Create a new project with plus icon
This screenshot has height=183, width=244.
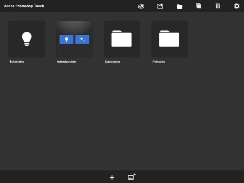[112, 177]
